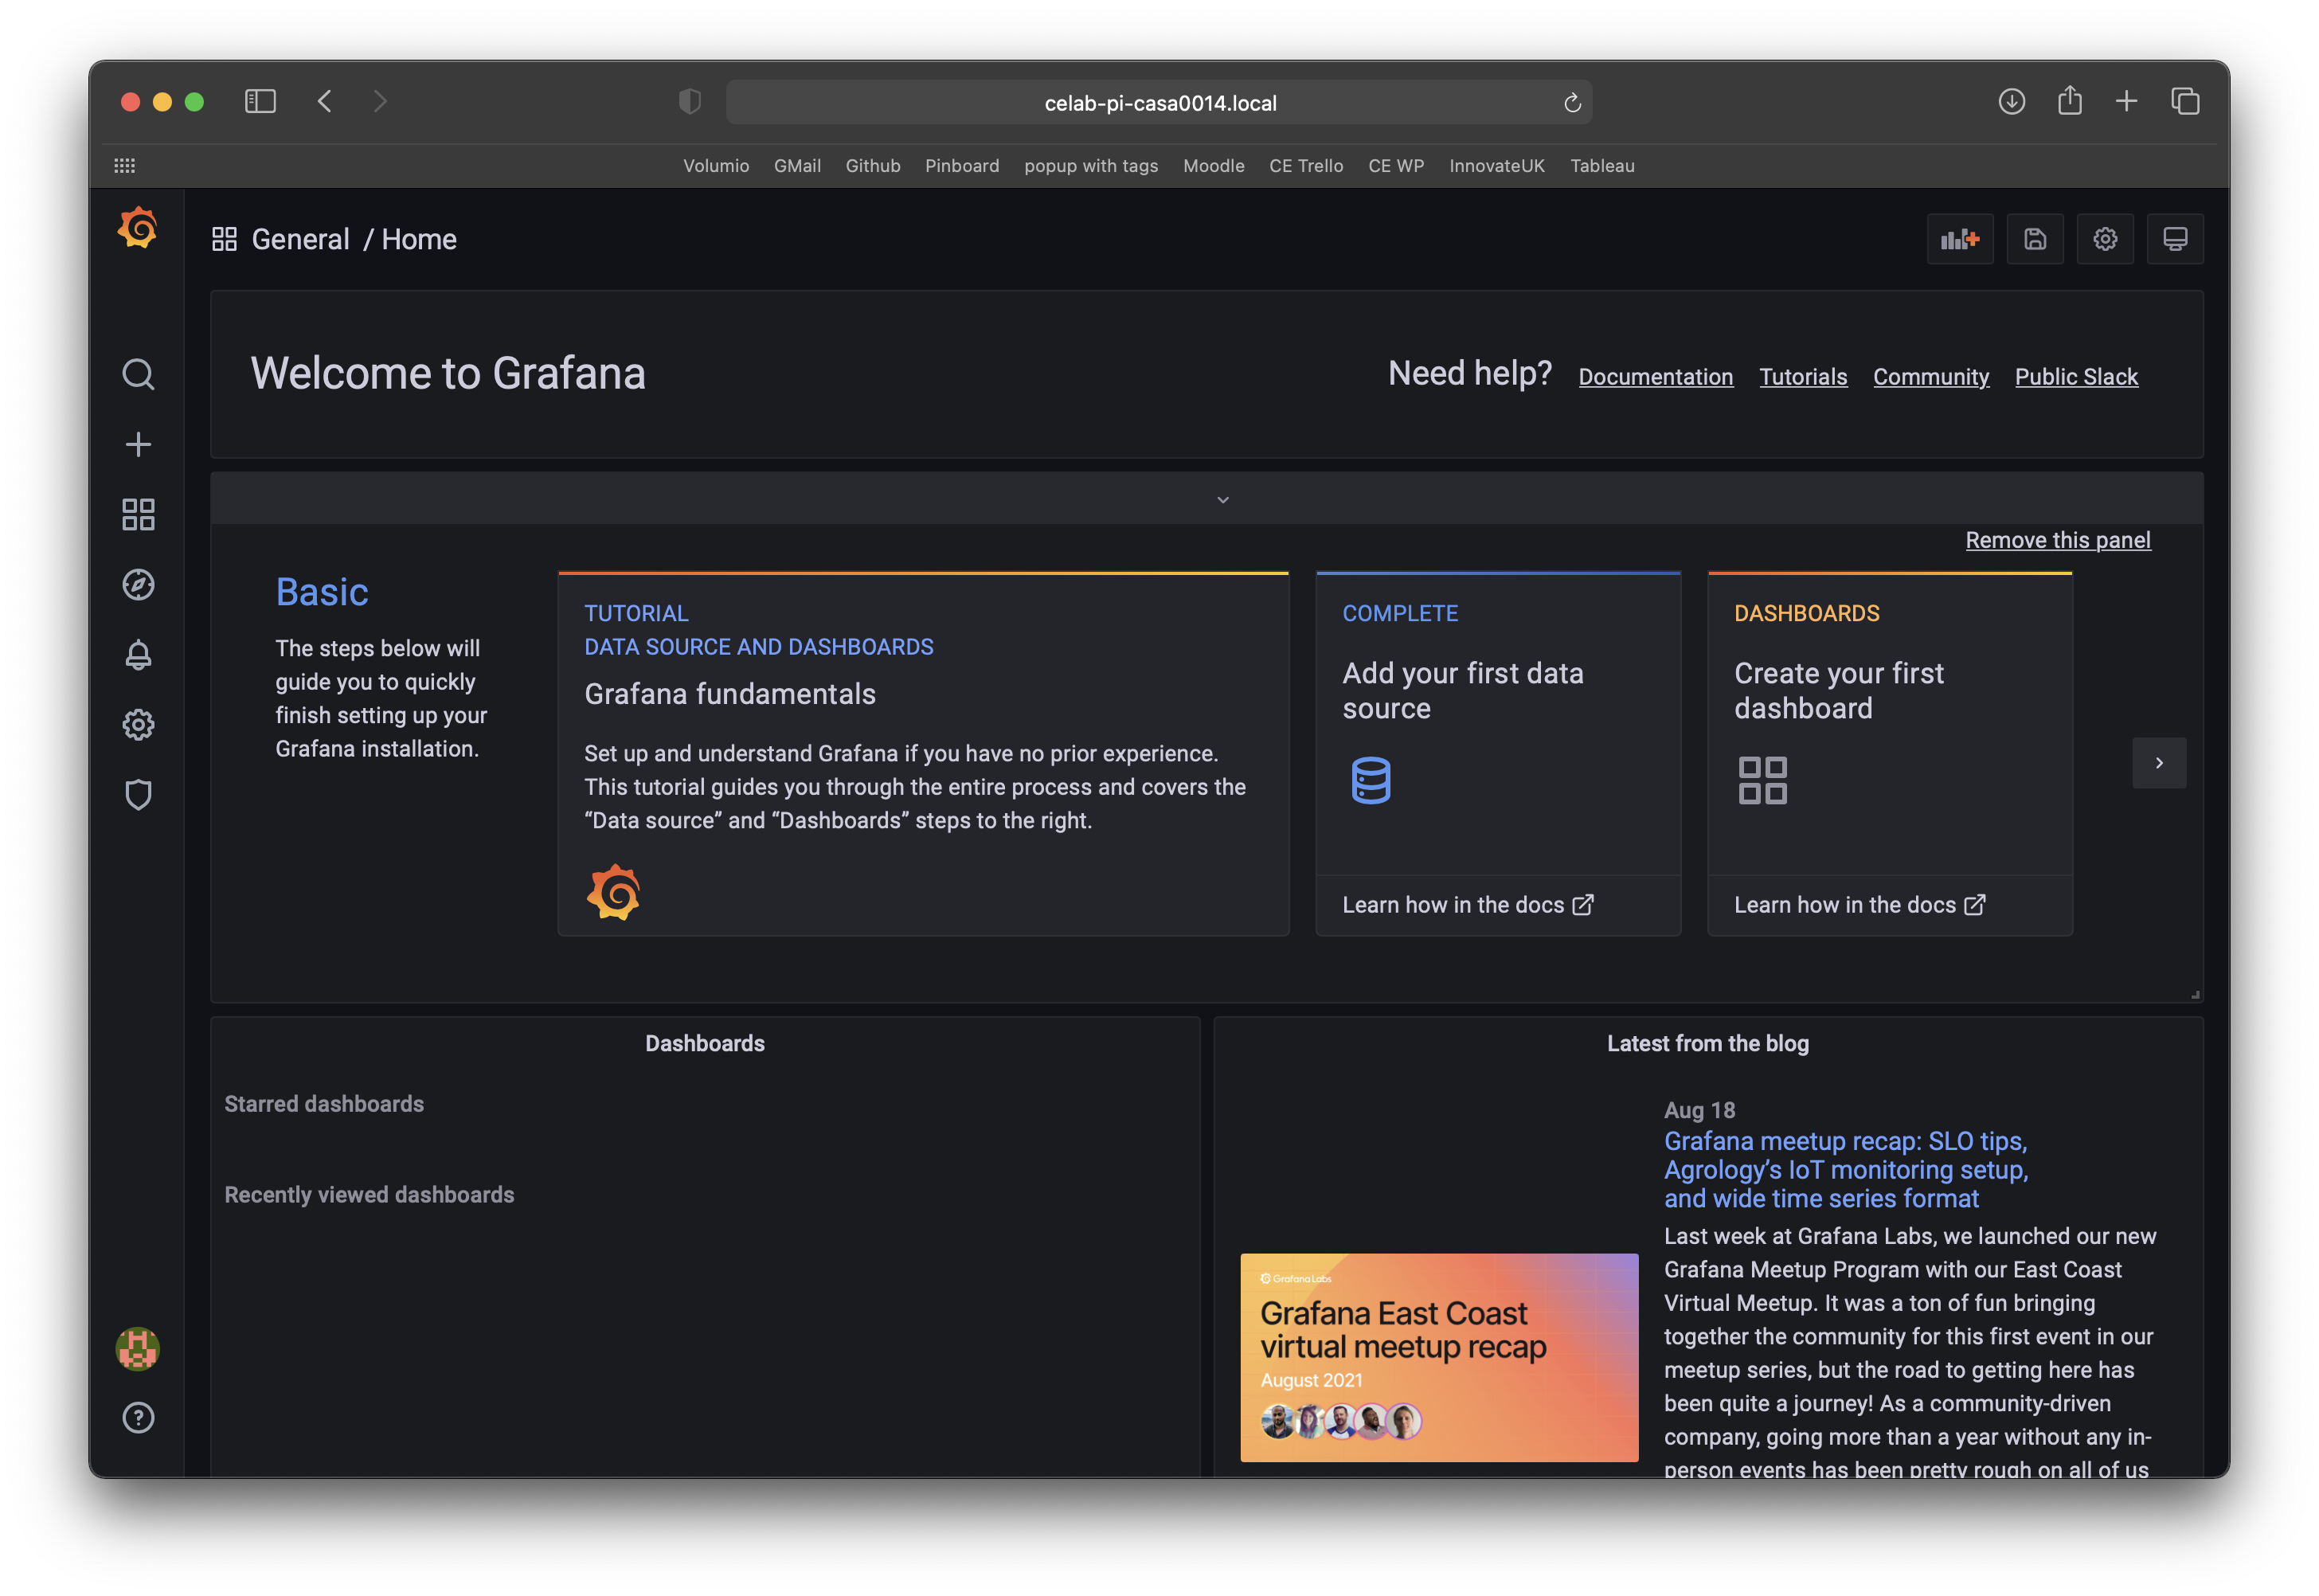2319x1596 pixels.
Task: Select the Server Admin shield icon
Action: [x=138, y=795]
